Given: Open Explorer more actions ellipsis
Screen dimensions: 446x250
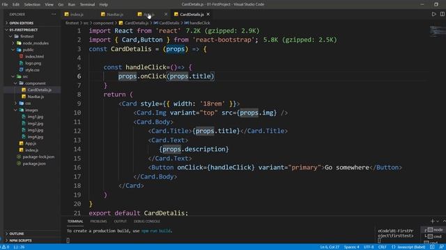Looking at the screenshot, I should coord(54,14).
